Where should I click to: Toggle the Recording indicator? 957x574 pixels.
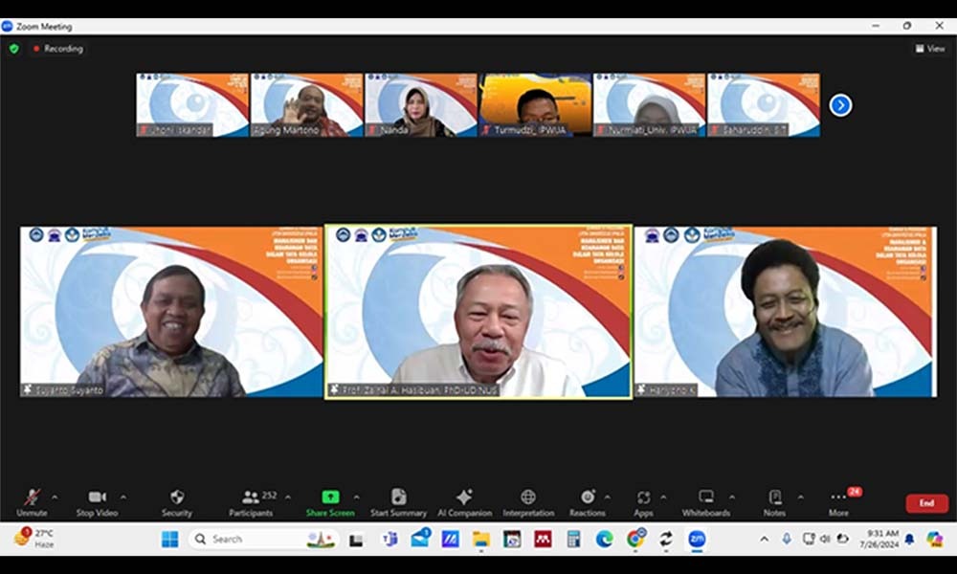[x=58, y=49]
